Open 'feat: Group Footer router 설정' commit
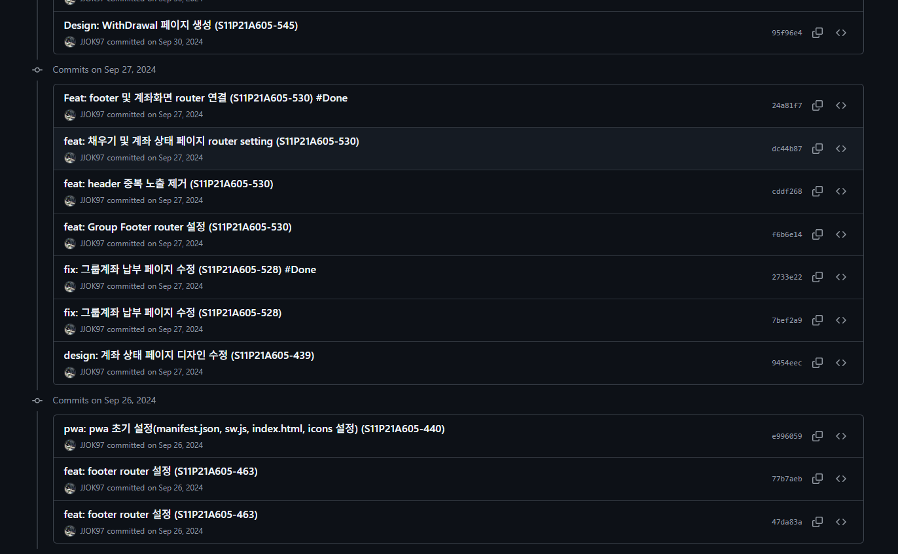The height and width of the screenshot is (554, 898). click(x=177, y=227)
